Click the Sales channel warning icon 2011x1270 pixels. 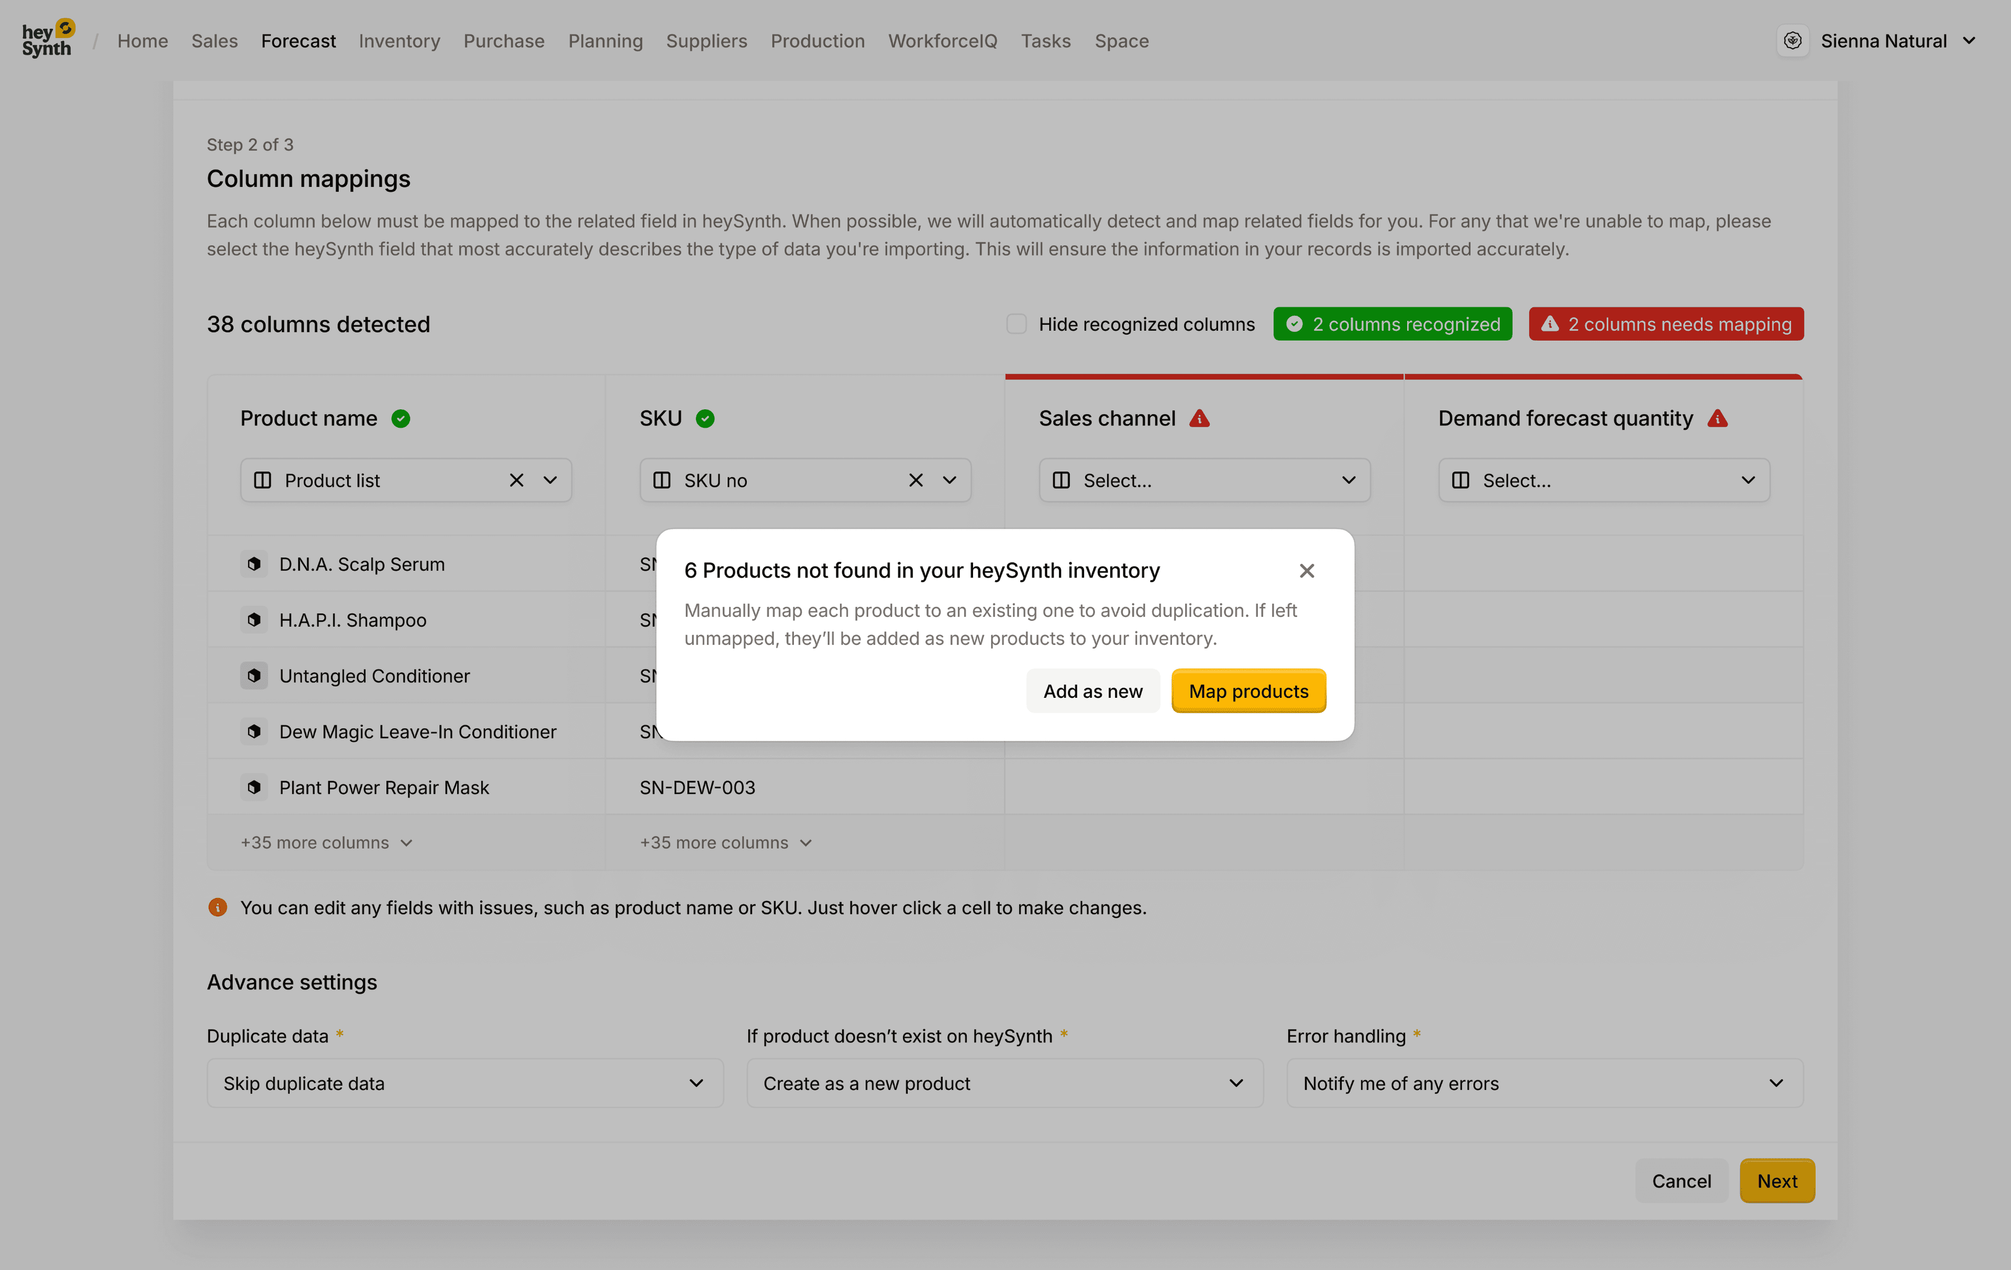click(x=1199, y=418)
